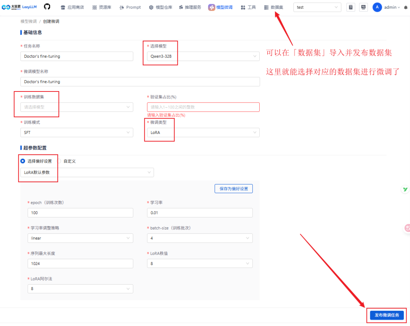Viewport: 410px width, 326px height.
Task: Click the notification bell icon
Action: [406, 7]
